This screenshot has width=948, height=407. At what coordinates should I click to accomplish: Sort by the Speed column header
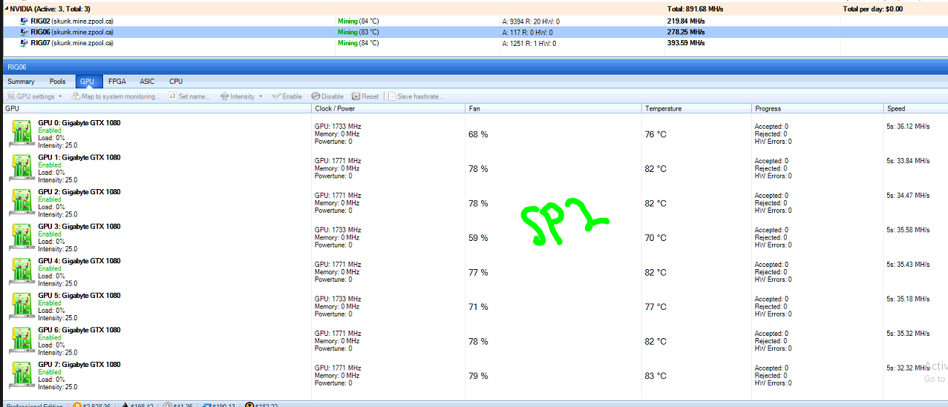[916, 108]
